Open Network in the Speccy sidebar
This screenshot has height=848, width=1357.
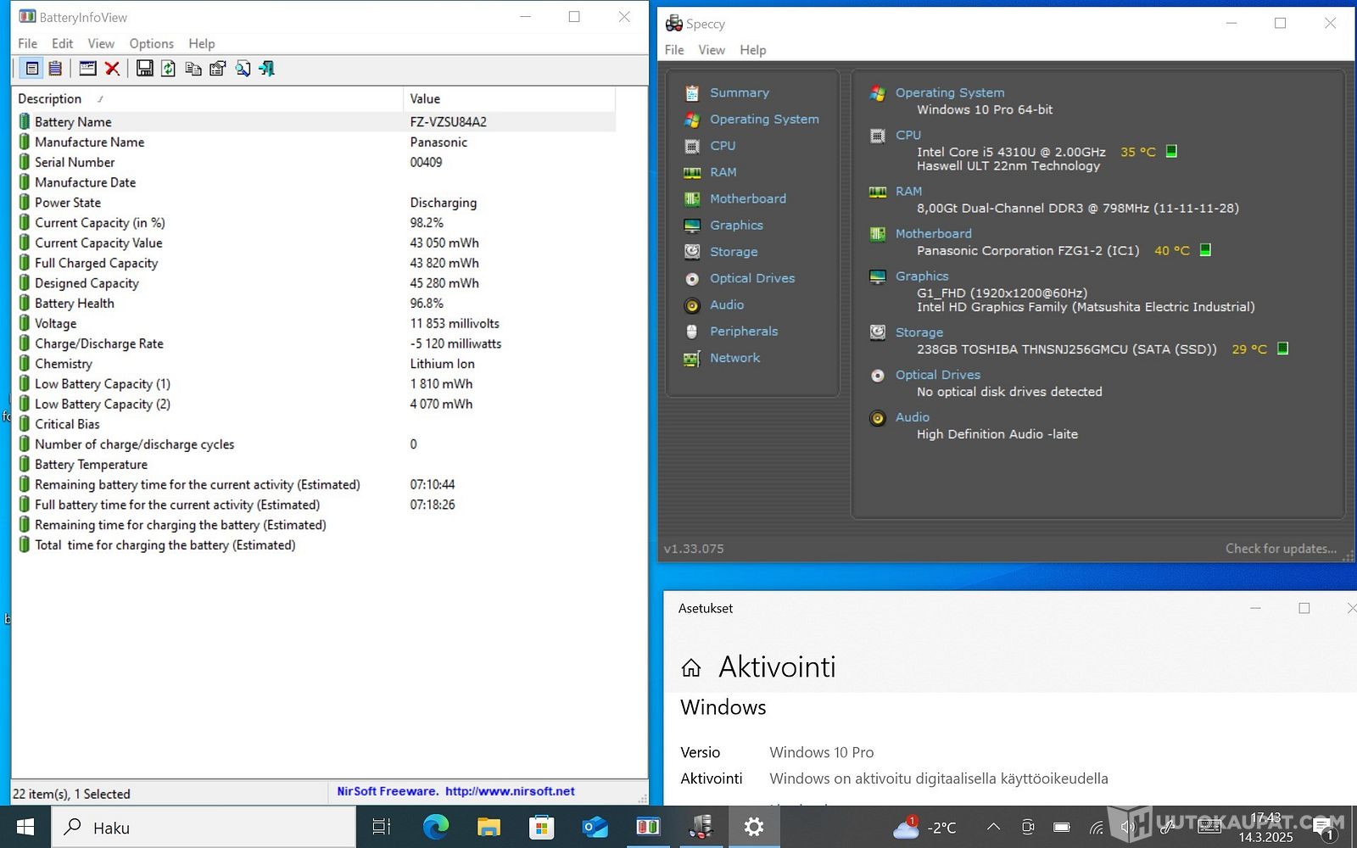point(734,358)
